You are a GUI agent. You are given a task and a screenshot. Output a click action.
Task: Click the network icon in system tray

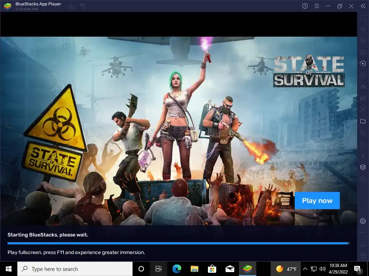pyautogui.click(x=314, y=269)
